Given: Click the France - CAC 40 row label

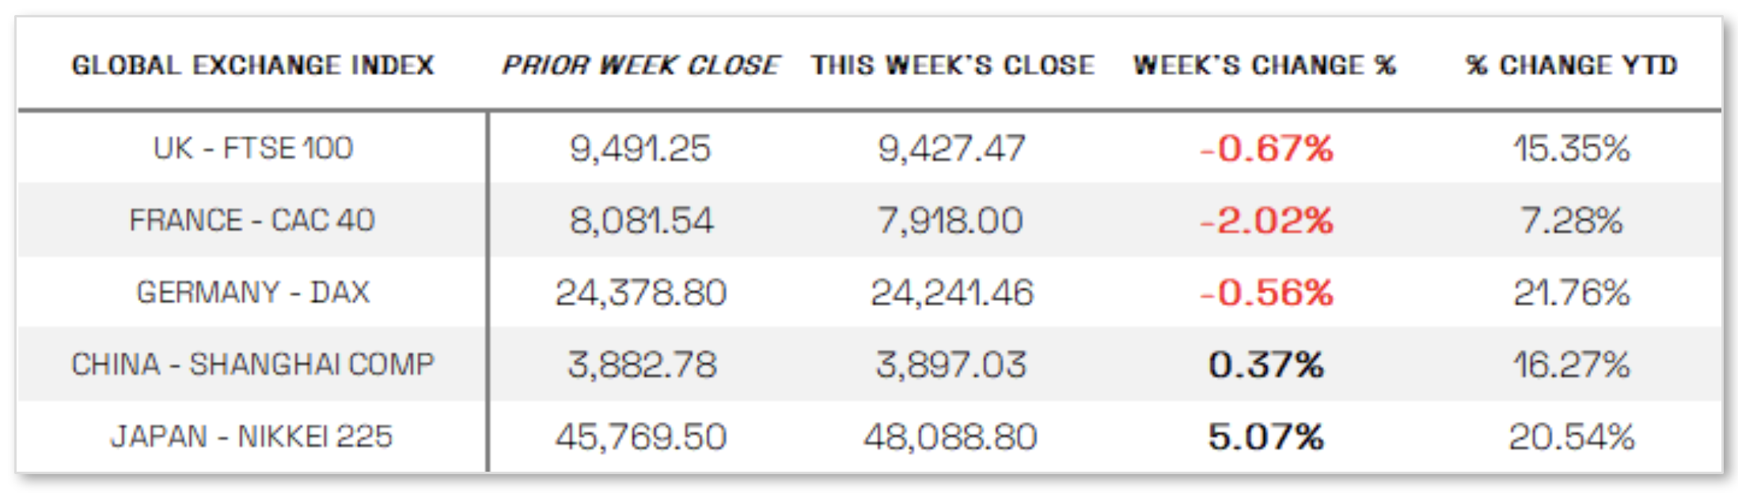Looking at the screenshot, I should pyautogui.click(x=252, y=220).
